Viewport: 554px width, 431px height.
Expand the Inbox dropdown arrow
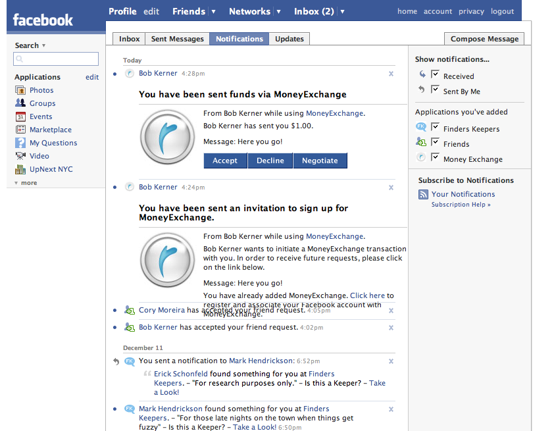(342, 12)
